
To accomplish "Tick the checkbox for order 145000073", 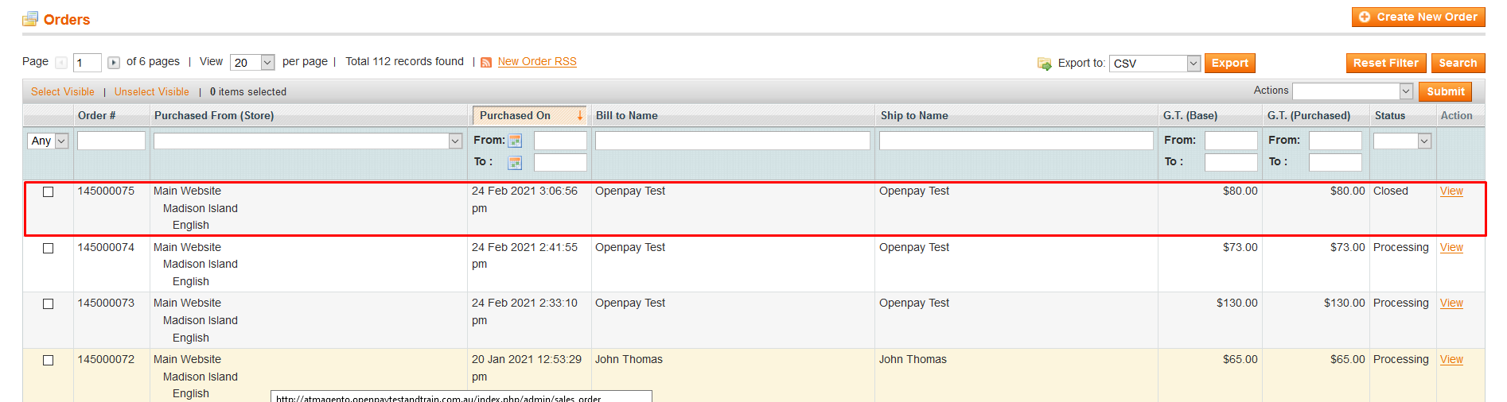I will [48, 304].
